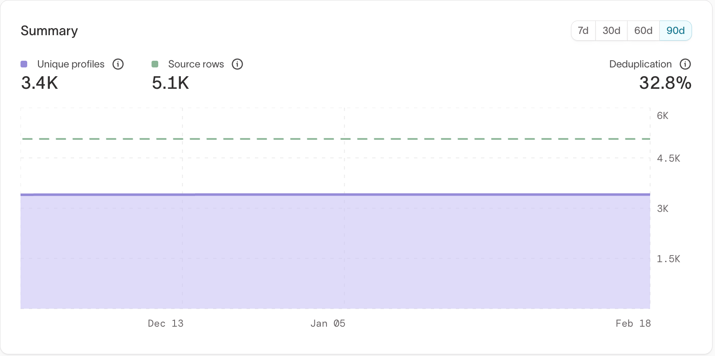The image size is (715, 356).
Task: Click the 5.1K source rows value
Action: click(170, 83)
